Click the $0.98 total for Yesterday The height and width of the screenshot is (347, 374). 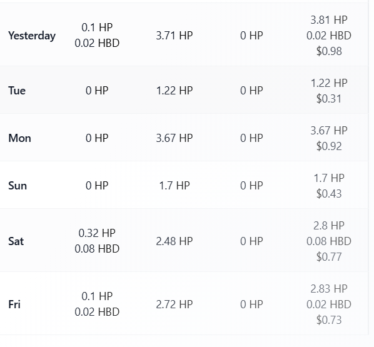[329, 51]
